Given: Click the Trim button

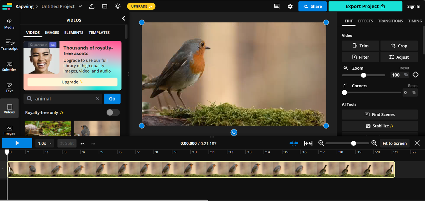Looking at the screenshot, I should [360, 46].
